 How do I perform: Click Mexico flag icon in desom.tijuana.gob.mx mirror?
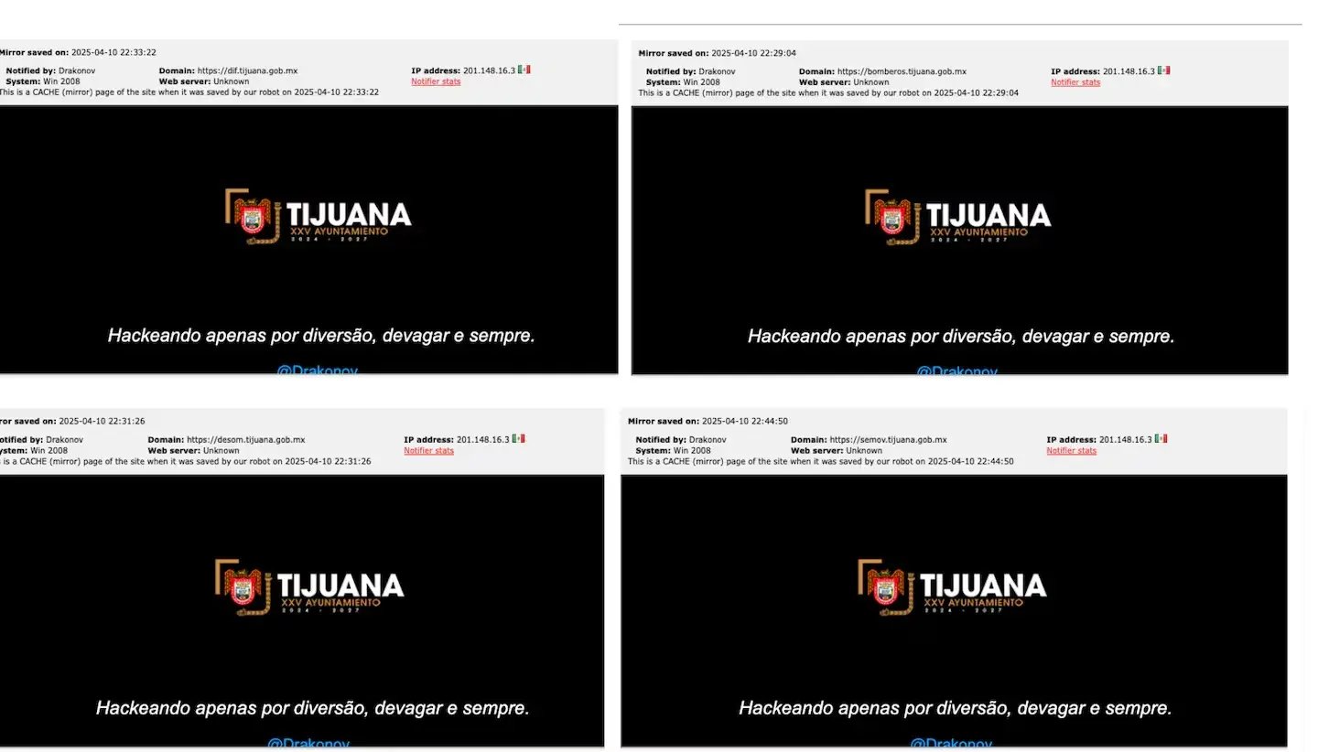pyautogui.click(x=518, y=439)
